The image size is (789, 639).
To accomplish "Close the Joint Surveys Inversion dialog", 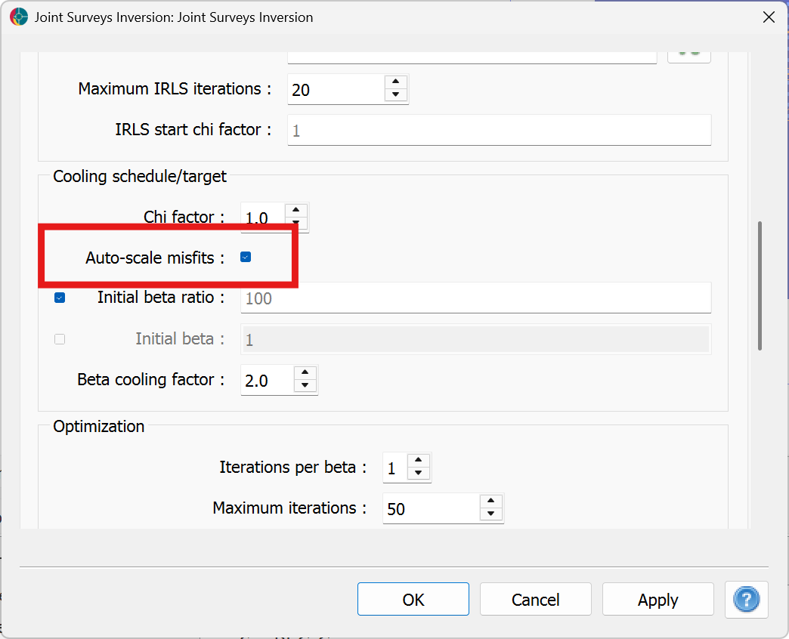I will (769, 17).
